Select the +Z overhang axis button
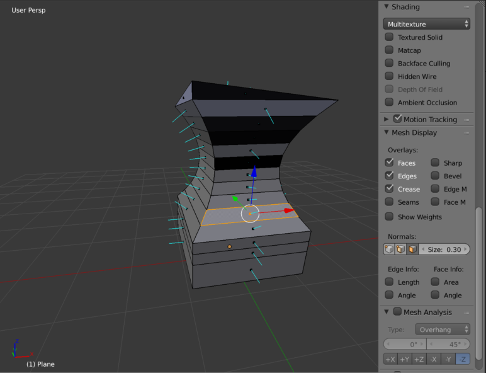Viewport: 486px width, 373px height. point(419,359)
